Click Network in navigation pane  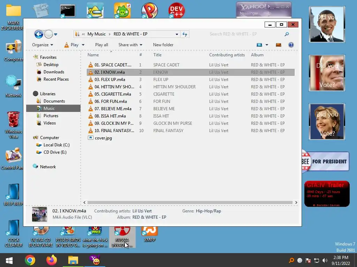[x=44, y=167]
